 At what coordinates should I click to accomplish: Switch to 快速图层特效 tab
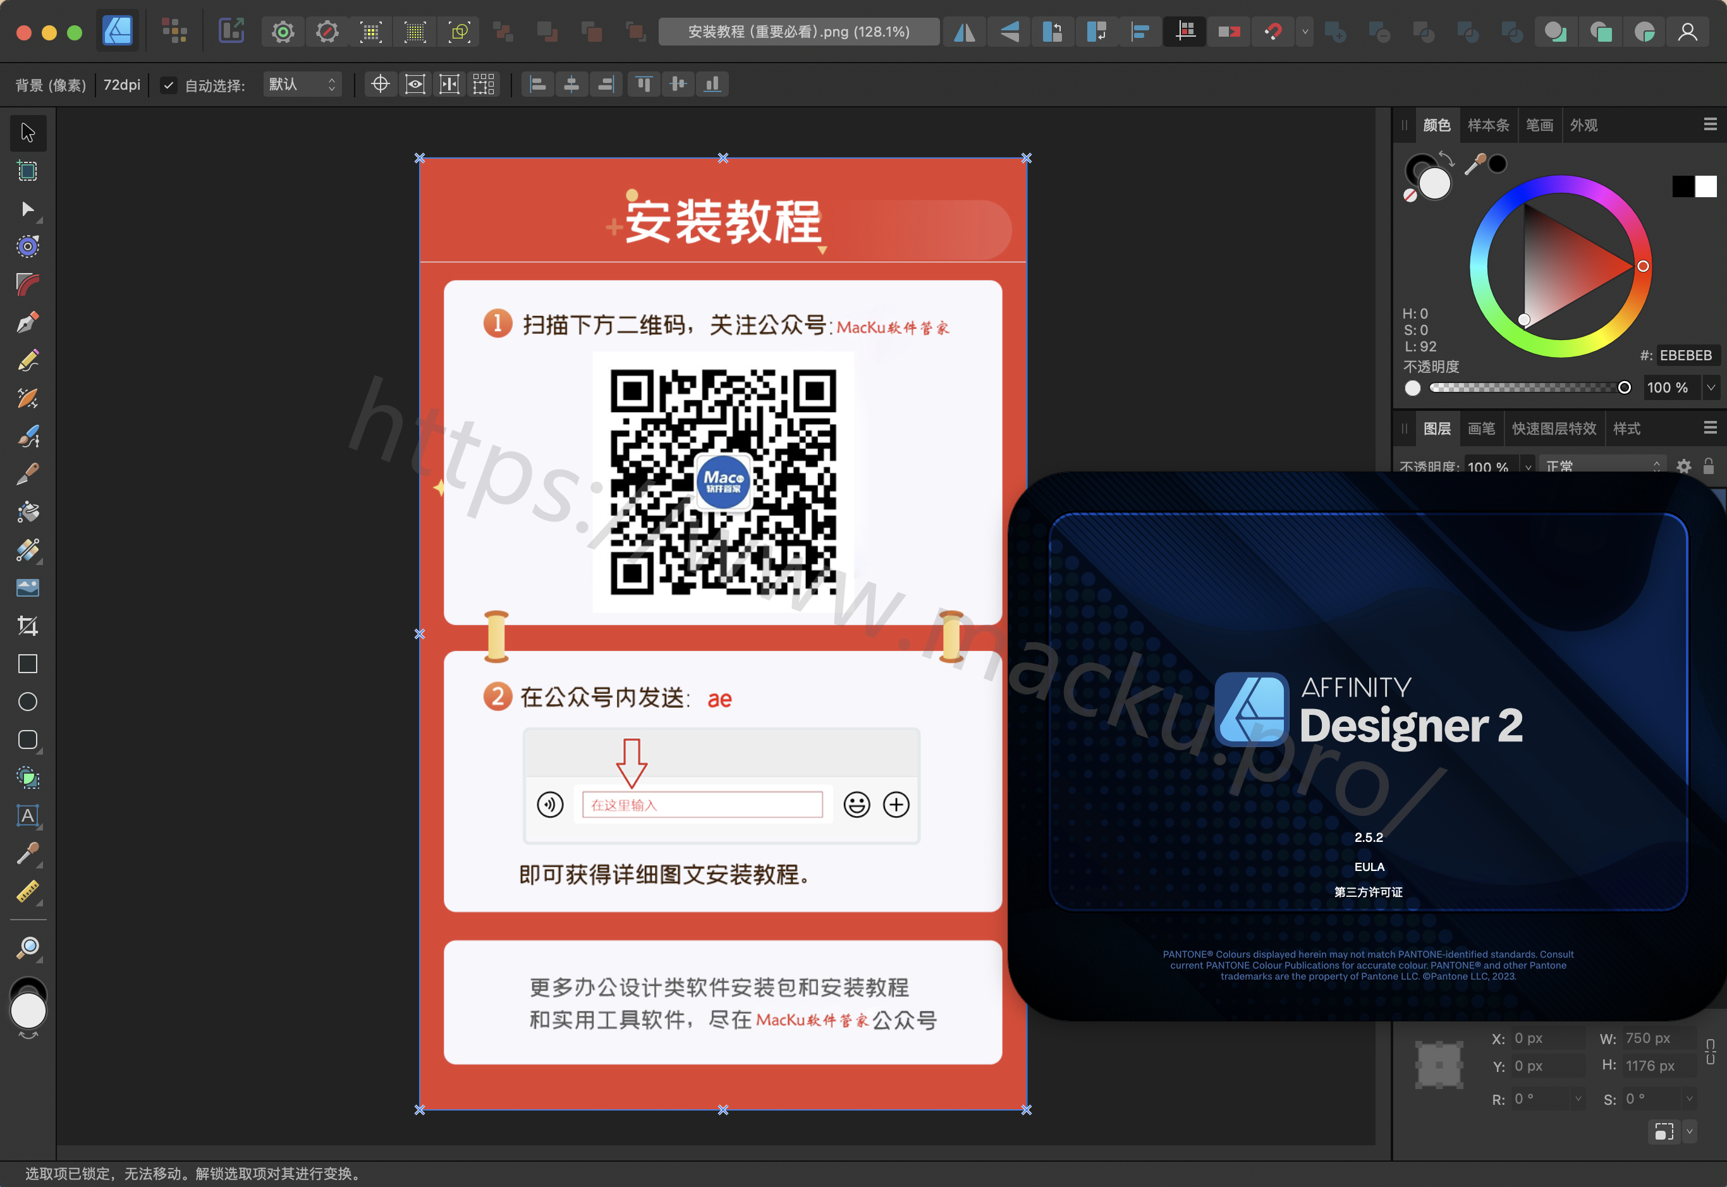click(x=1554, y=429)
